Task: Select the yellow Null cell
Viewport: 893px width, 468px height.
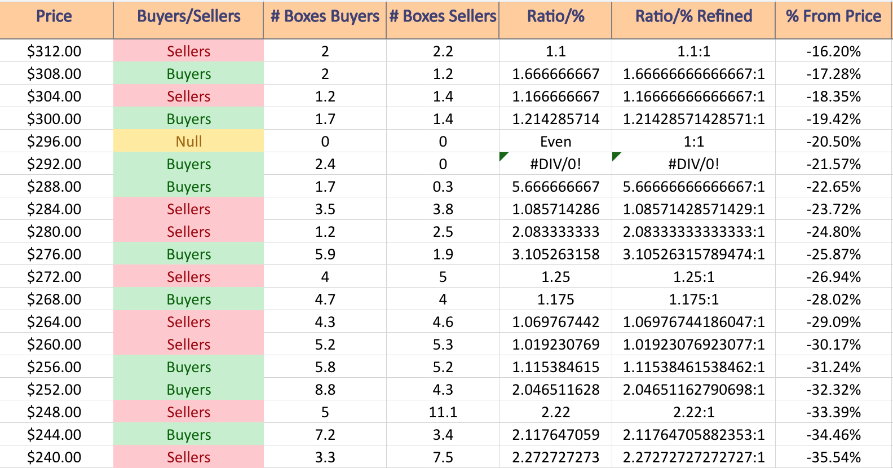Action: tap(188, 142)
